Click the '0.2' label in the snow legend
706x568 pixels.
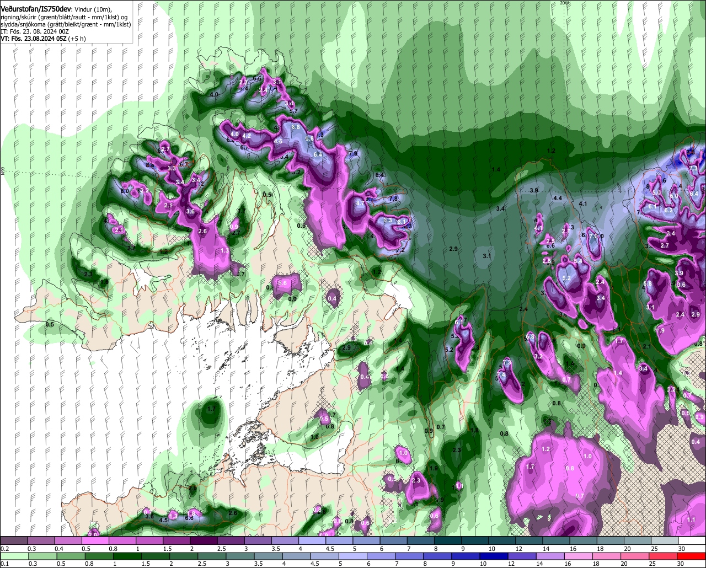click(5, 549)
